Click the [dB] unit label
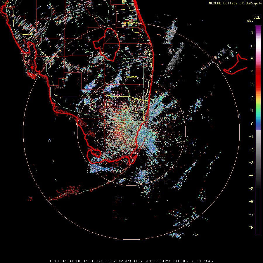This screenshot has width=263, height=263. click(249, 20)
